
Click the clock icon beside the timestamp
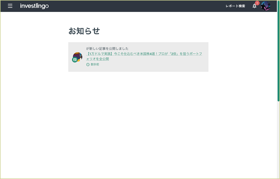[x=87, y=64]
